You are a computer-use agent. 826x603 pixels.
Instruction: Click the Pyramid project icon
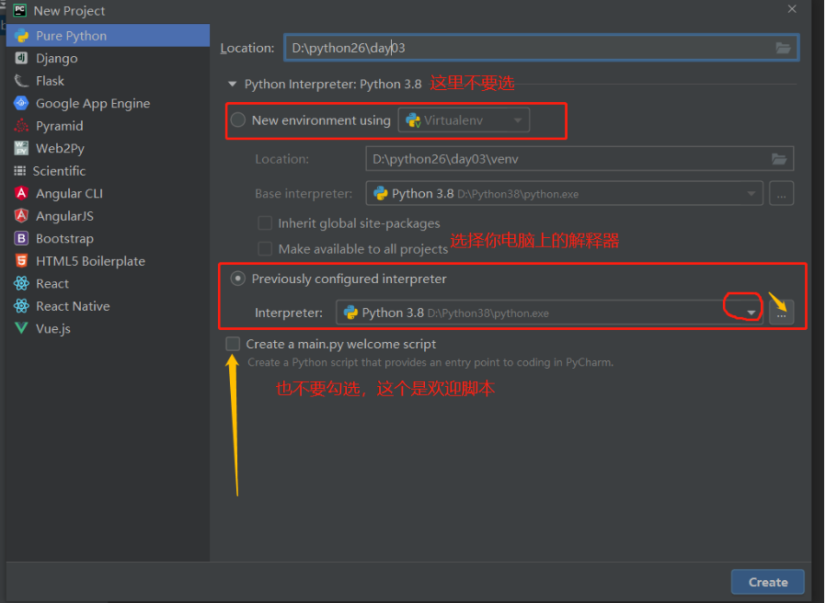[x=21, y=126]
